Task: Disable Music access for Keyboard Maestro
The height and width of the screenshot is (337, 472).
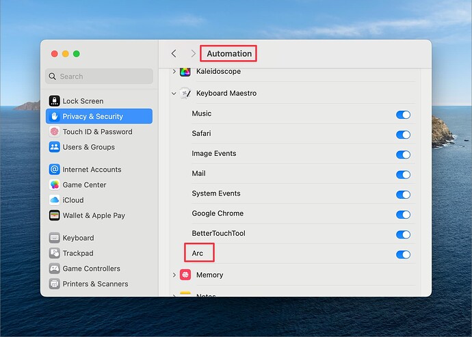Action: click(x=403, y=115)
